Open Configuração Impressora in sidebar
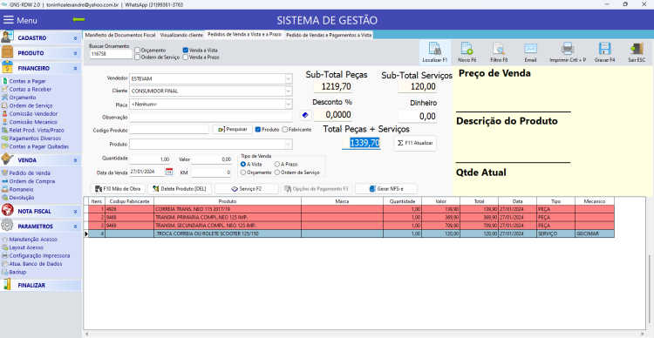This screenshot has width=654, height=338. point(39,256)
